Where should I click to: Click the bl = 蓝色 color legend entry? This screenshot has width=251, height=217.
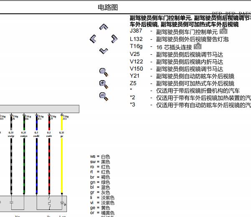click(100, 187)
